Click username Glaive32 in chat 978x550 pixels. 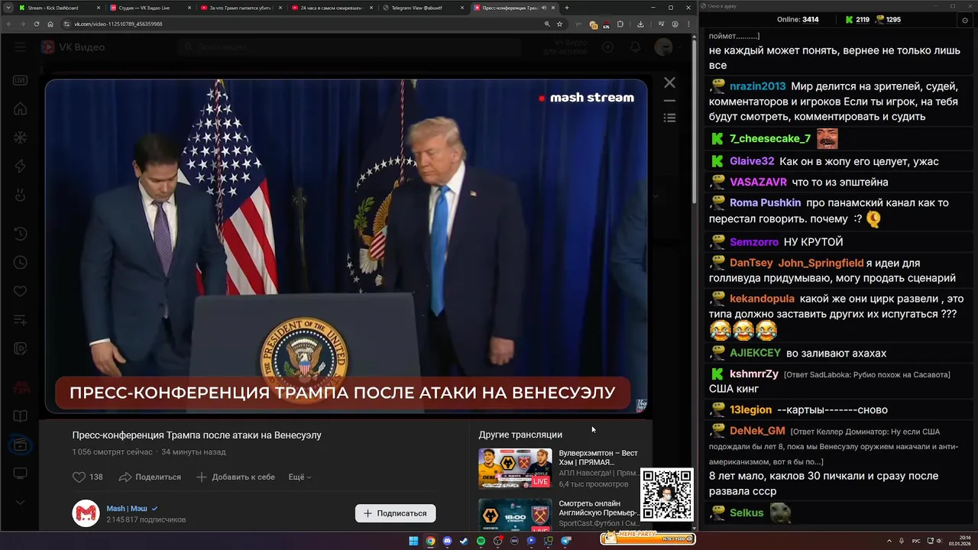pos(752,161)
